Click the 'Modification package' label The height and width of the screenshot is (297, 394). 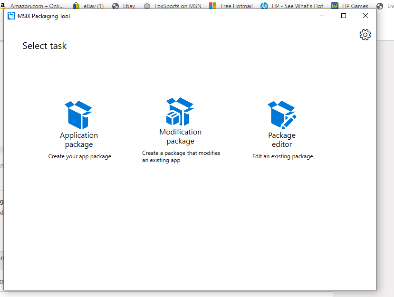pos(181,136)
